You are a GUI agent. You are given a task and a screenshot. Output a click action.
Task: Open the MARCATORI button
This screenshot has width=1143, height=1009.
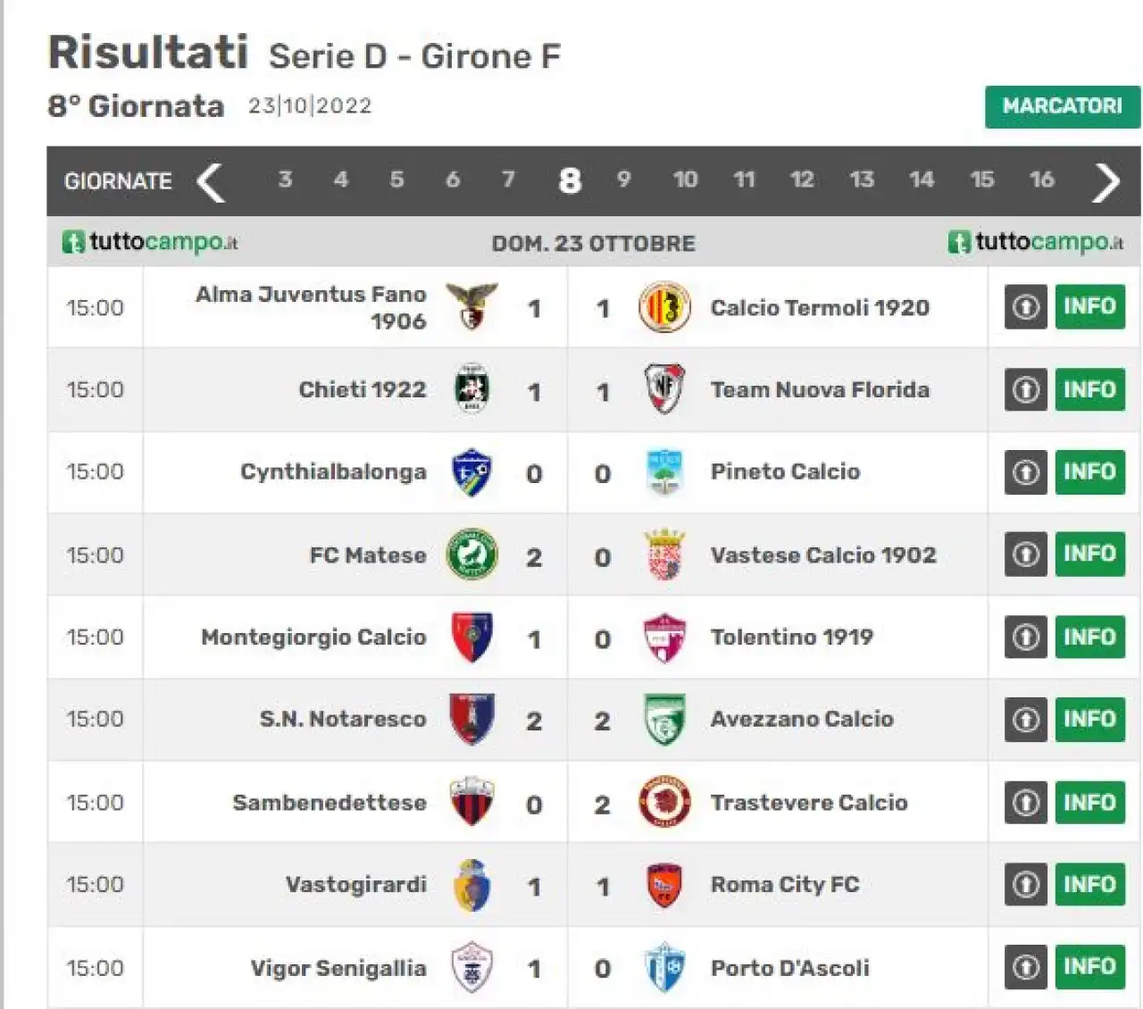coord(1063,106)
